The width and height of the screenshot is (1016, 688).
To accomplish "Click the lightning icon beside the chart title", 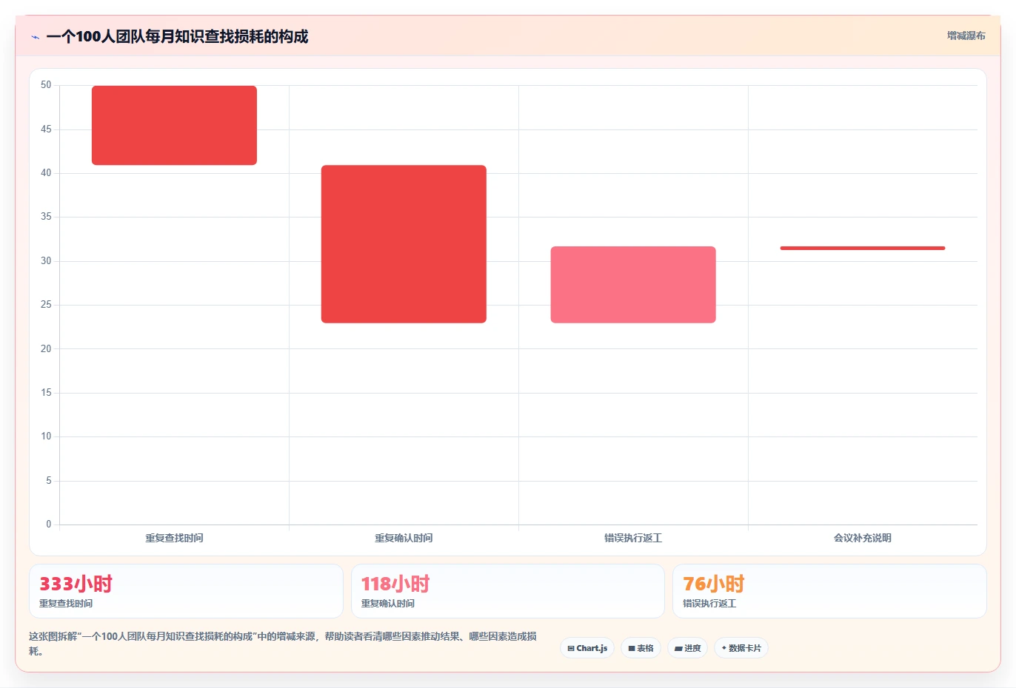I will pos(35,37).
